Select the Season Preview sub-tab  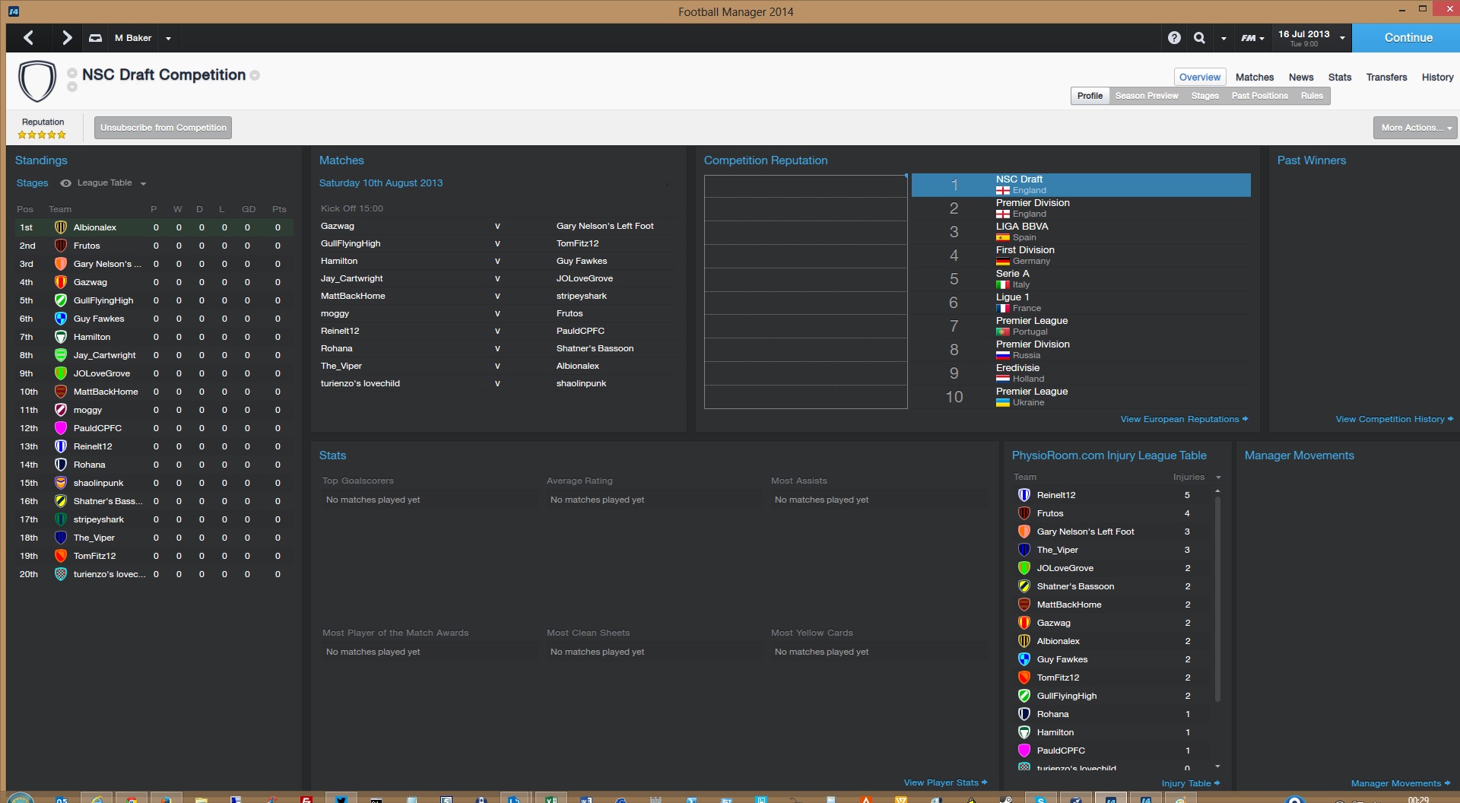coord(1147,96)
